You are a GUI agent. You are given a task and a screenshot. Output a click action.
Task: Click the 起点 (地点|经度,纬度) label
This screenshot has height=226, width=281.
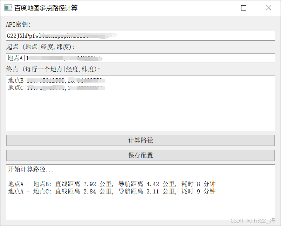[x=40, y=47]
